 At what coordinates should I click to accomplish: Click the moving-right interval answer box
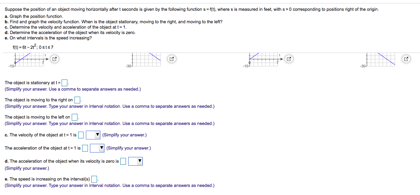point(77,100)
